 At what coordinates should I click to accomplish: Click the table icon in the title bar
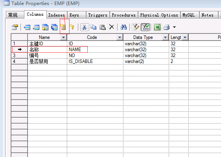point(7,3)
